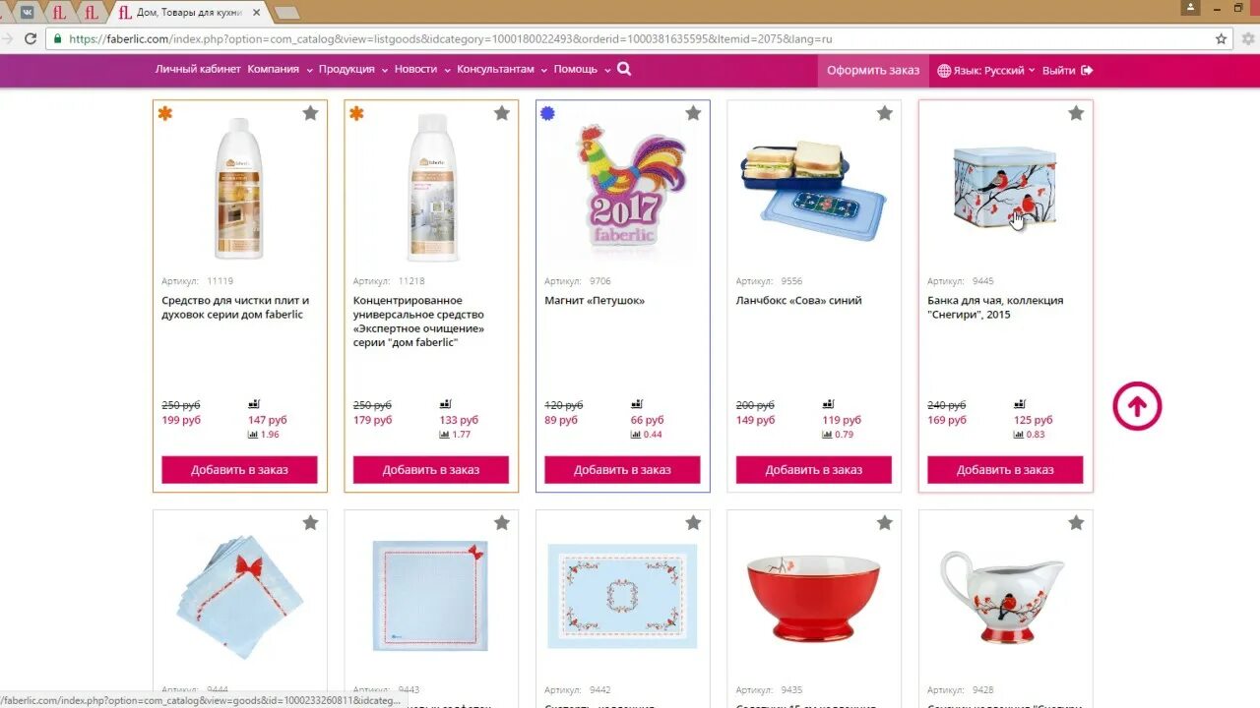The width and height of the screenshot is (1260, 708).
Task: Click blue badge icon on Магнит «Петушок» card
Action: (547, 113)
